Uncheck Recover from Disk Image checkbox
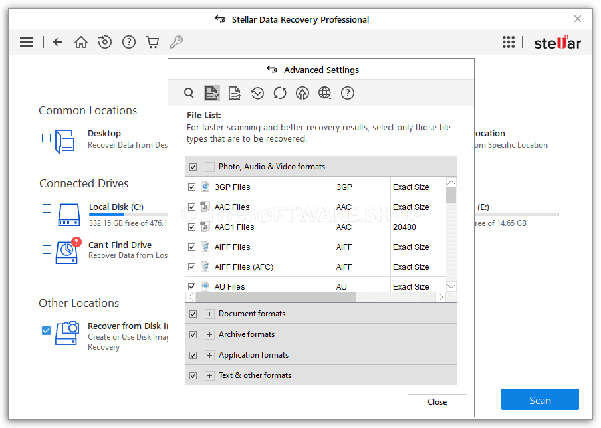Viewport: 601px width, 428px height. pos(46,330)
